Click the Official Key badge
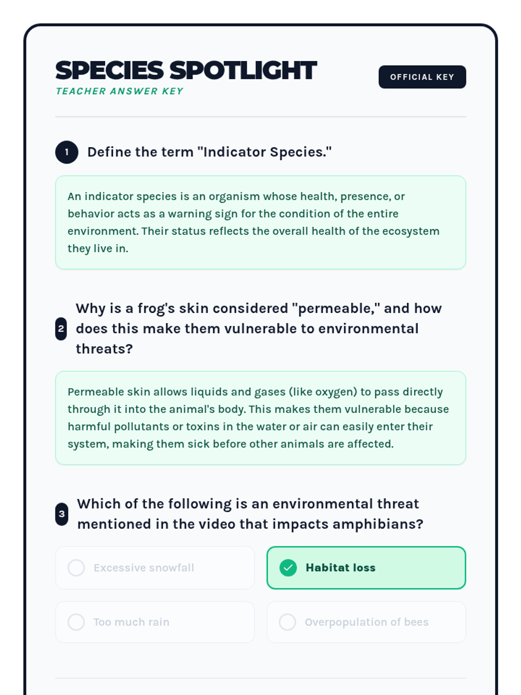This screenshot has width=521, height=695. [x=422, y=77]
